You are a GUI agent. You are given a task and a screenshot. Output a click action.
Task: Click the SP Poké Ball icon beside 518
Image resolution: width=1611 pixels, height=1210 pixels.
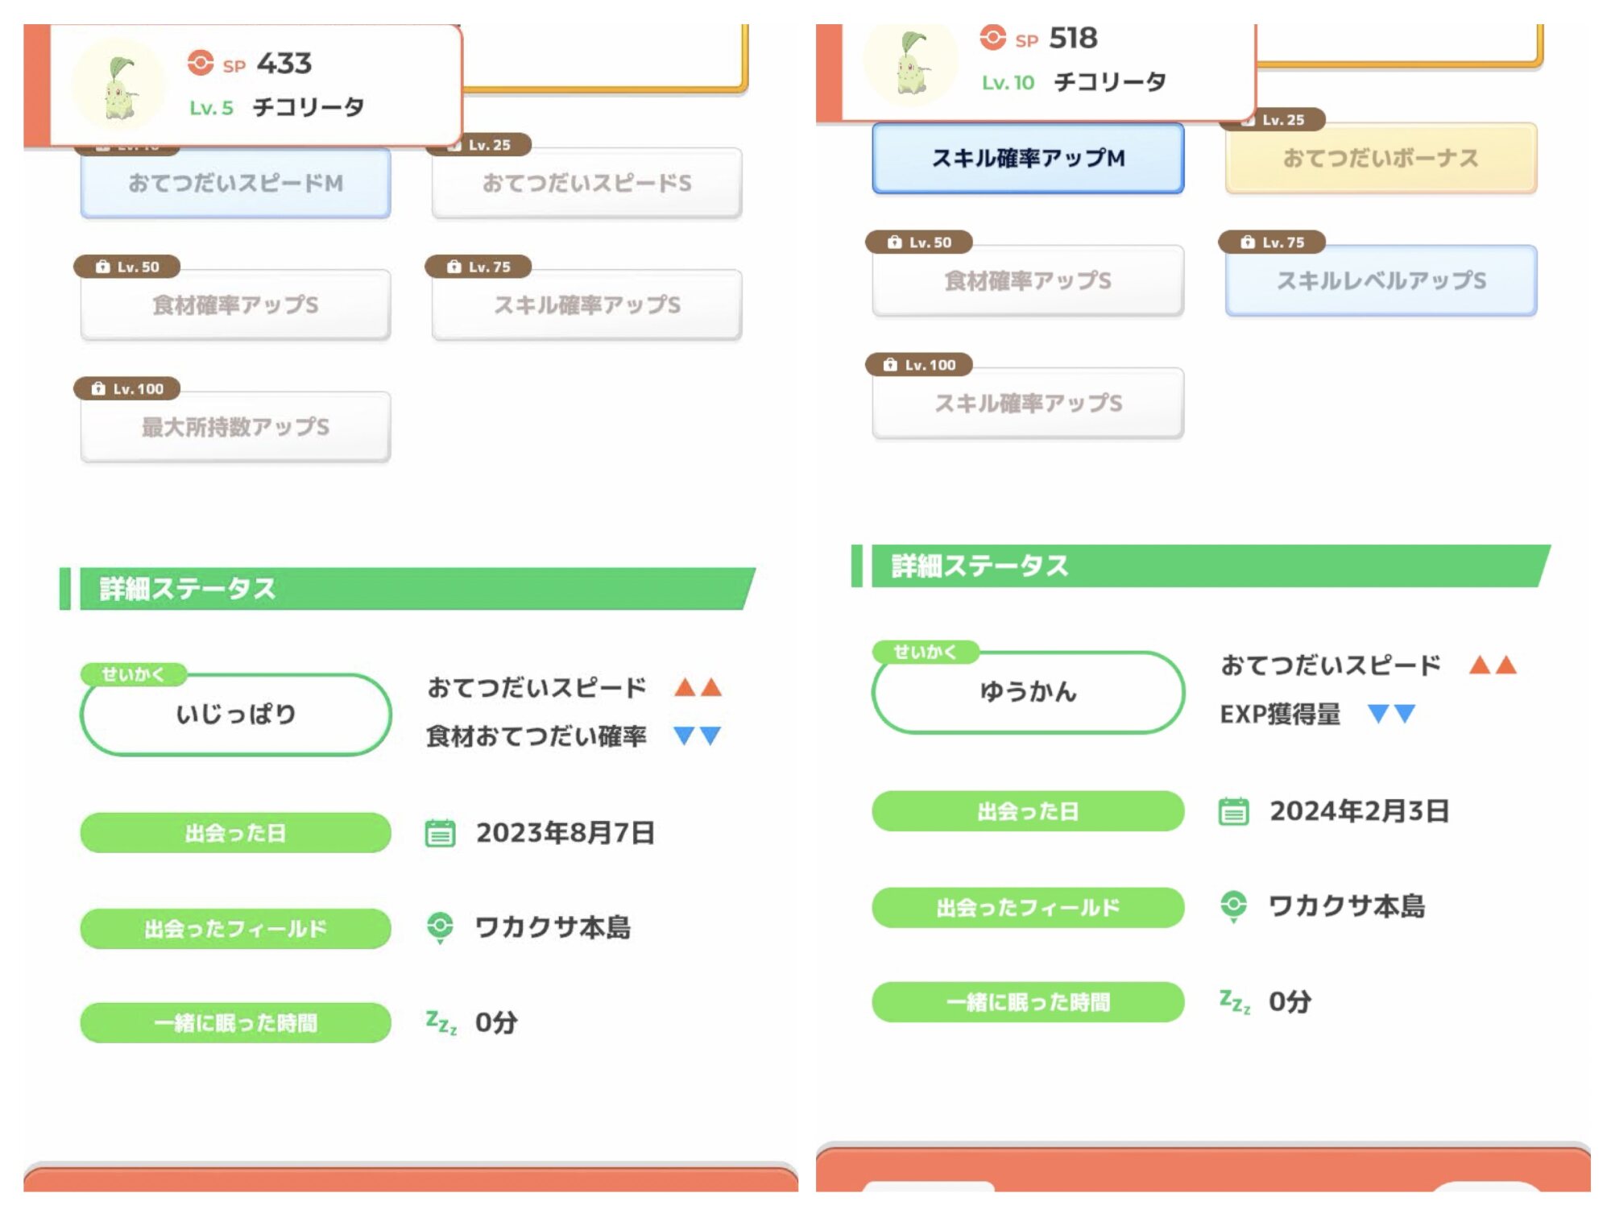[992, 37]
